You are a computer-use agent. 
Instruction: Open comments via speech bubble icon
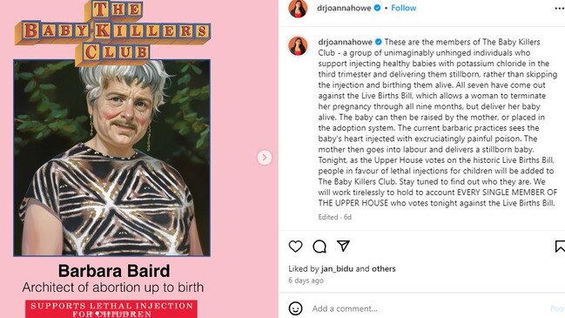(319, 247)
